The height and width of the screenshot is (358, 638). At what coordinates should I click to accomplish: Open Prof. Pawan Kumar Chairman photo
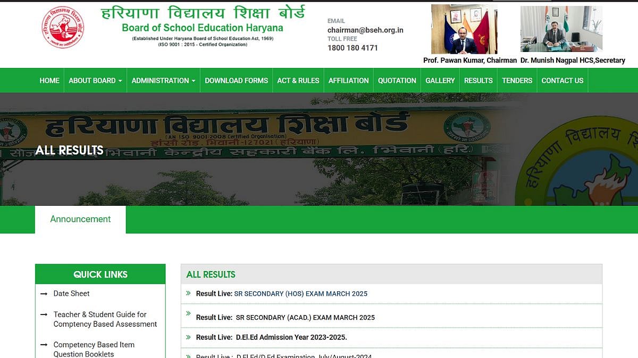point(464,29)
